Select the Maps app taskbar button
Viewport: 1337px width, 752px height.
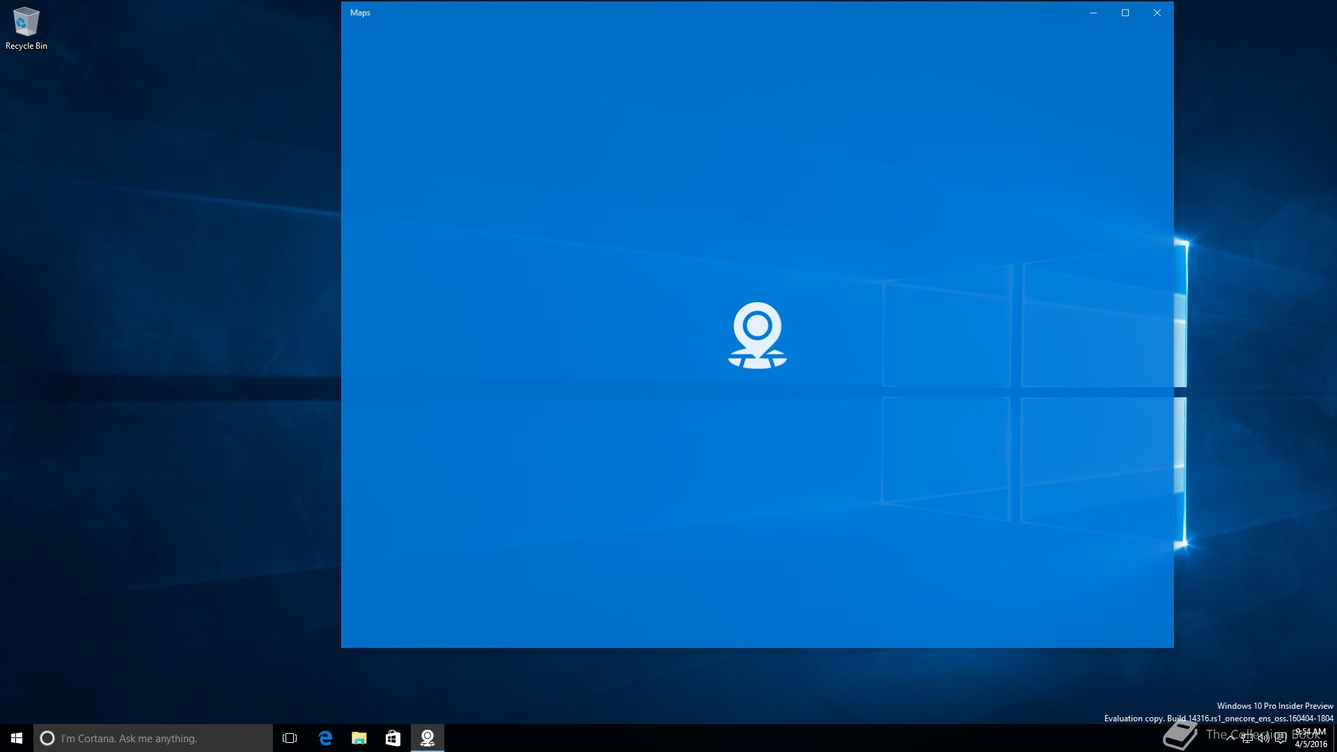428,738
